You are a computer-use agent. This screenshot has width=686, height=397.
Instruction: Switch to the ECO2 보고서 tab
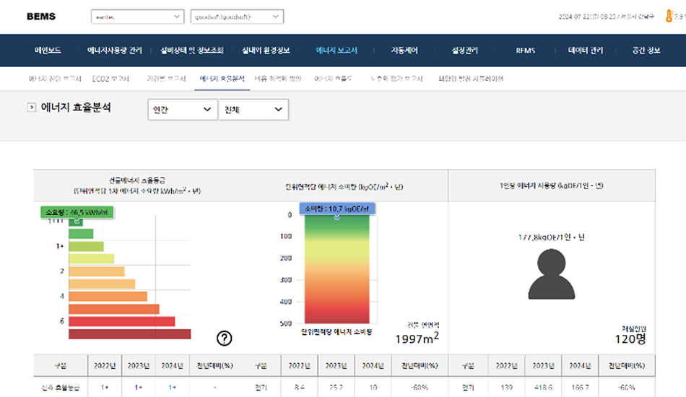point(111,78)
